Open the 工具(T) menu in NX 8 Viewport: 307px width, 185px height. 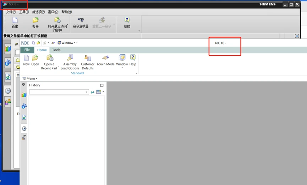(x=24, y=12)
